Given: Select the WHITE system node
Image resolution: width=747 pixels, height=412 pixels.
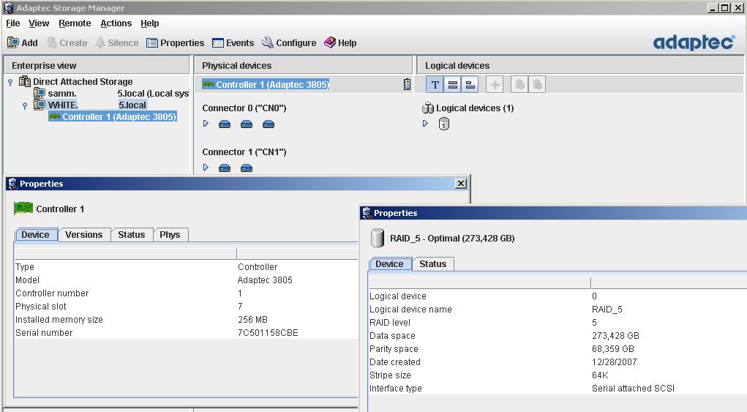Looking at the screenshot, I should [97, 105].
